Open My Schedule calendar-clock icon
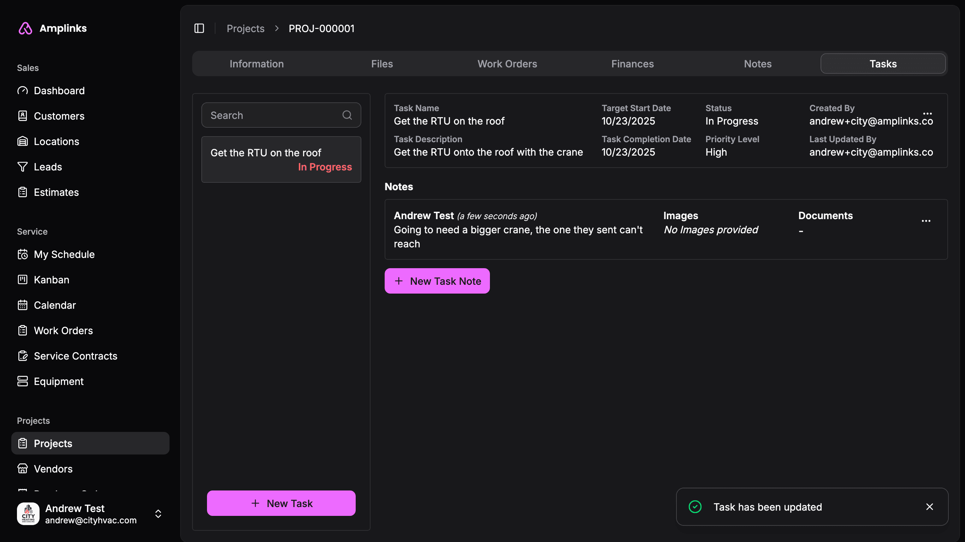 [23, 254]
